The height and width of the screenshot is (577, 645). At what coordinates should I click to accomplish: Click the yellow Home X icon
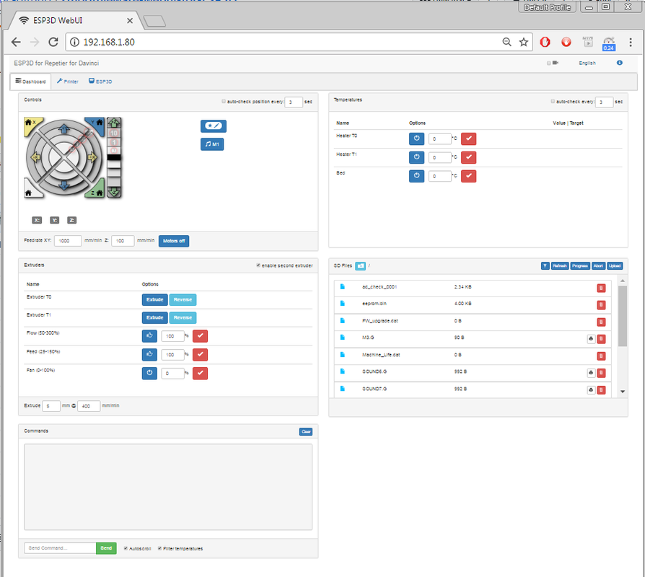[29, 123]
